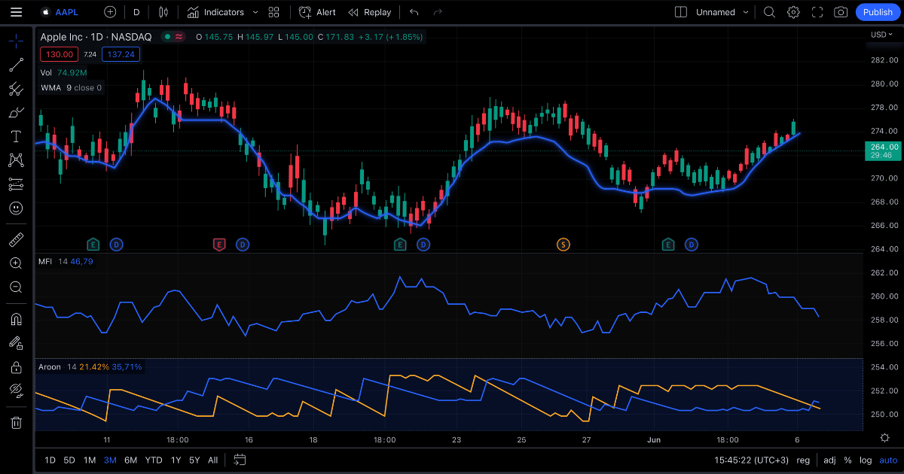Viewport: 904px width, 474px height.
Task: Select the 3M range
Action: coord(110,460)
